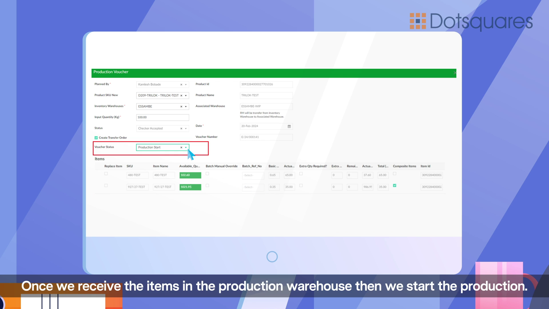Clear the Checker Accepted status value
Image resolution: width=549 pixels, height=309 pixels.
pos(181,128)
